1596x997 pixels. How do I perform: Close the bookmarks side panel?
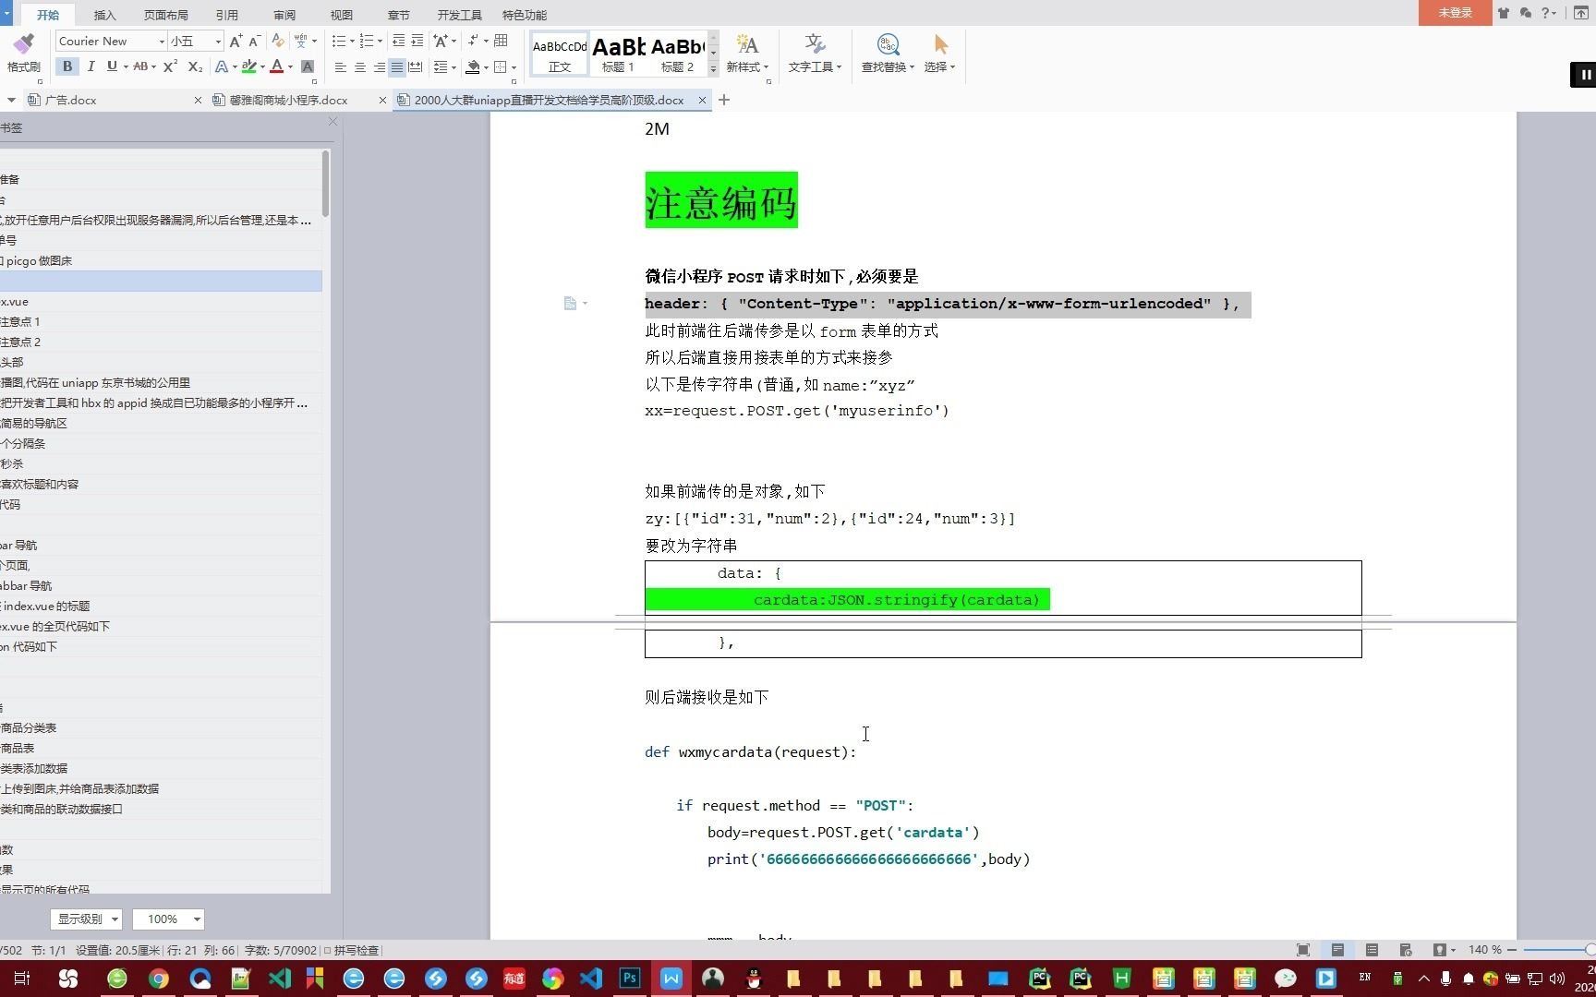coord(332,122)
